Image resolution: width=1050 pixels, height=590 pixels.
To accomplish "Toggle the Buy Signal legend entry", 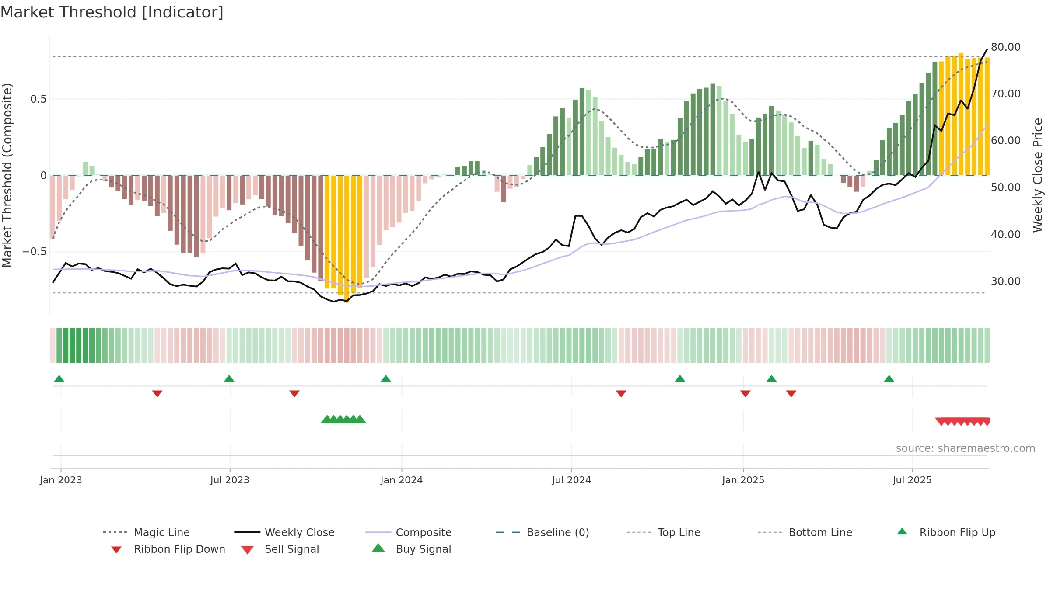I will (x=411, y=549).
